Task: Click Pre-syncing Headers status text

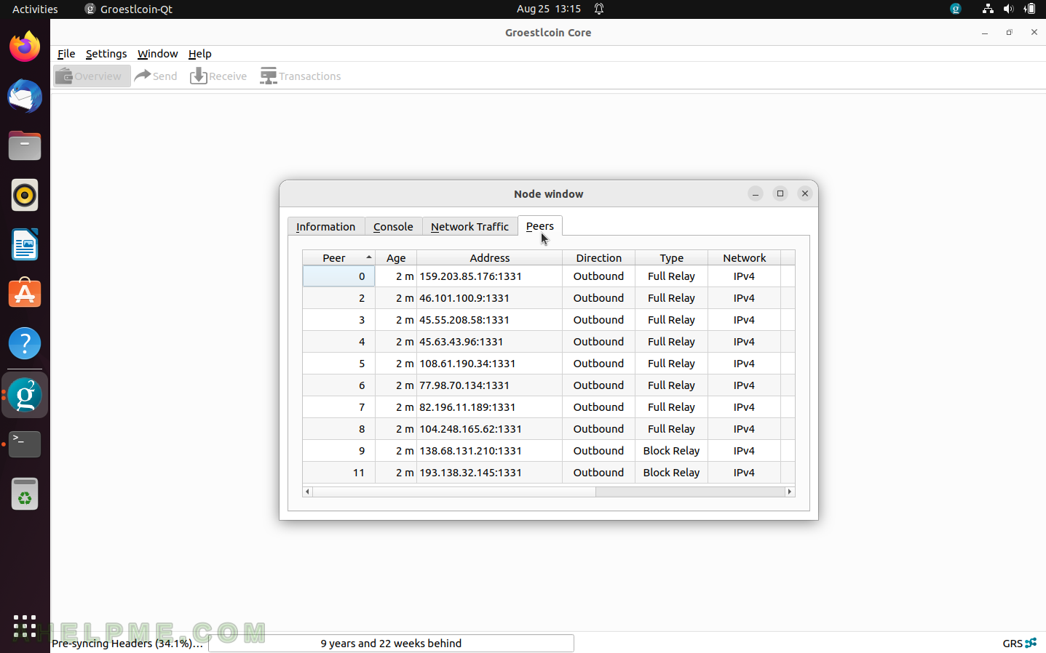Action: tap(127, 643)
